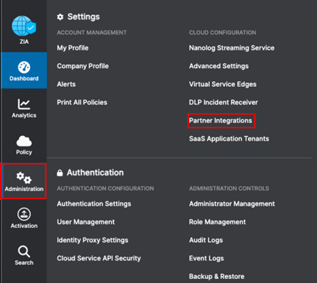Open Partner Integrations
This screenshot has width=317, height=283.
[221, 120]
